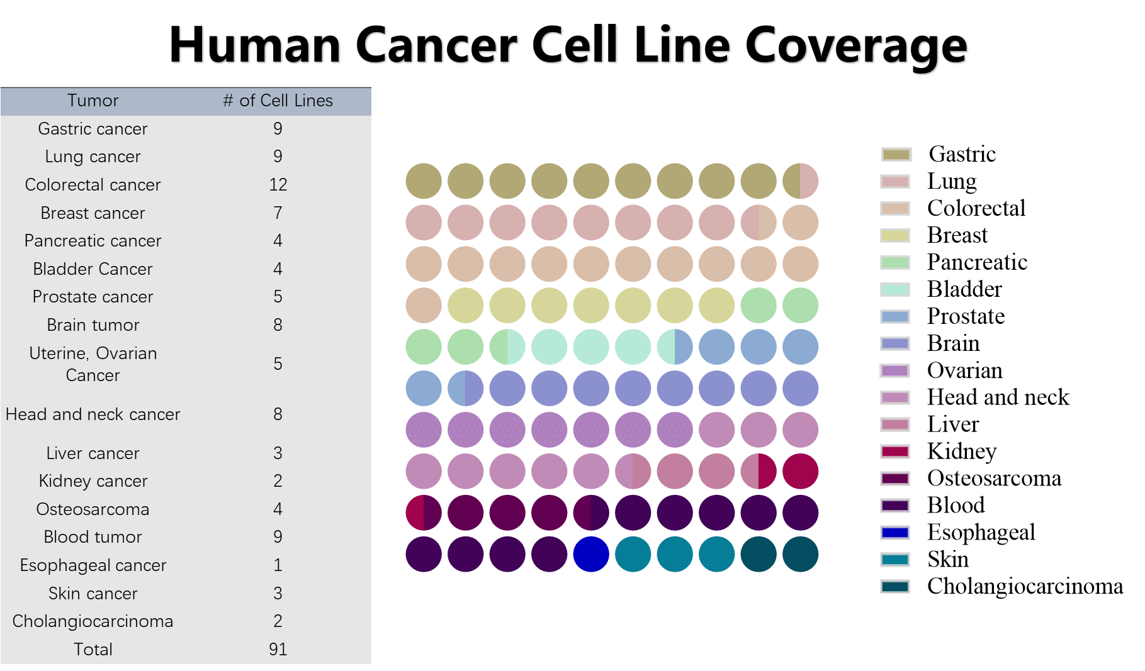This screenshot has height=671, width=1145.
Task: Click the "Blood tumor" table row label
Action: coord(93,537)
